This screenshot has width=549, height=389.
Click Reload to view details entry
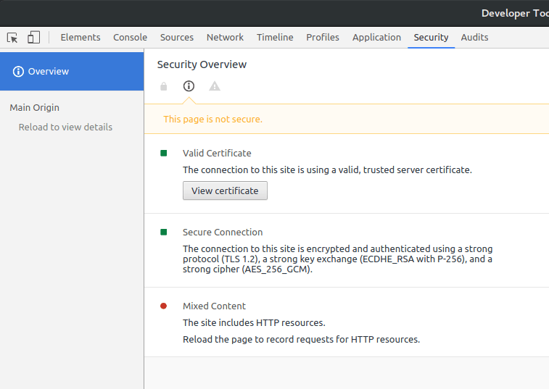[65, 127]
